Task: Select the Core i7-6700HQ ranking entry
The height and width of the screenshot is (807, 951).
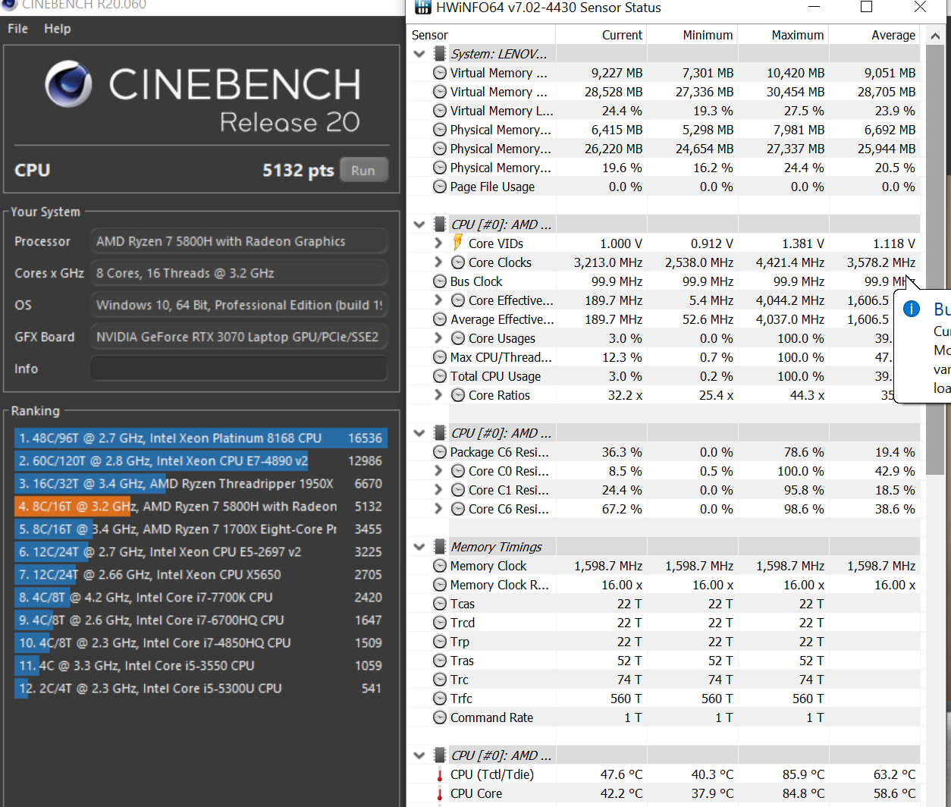Action: (201, 620)
